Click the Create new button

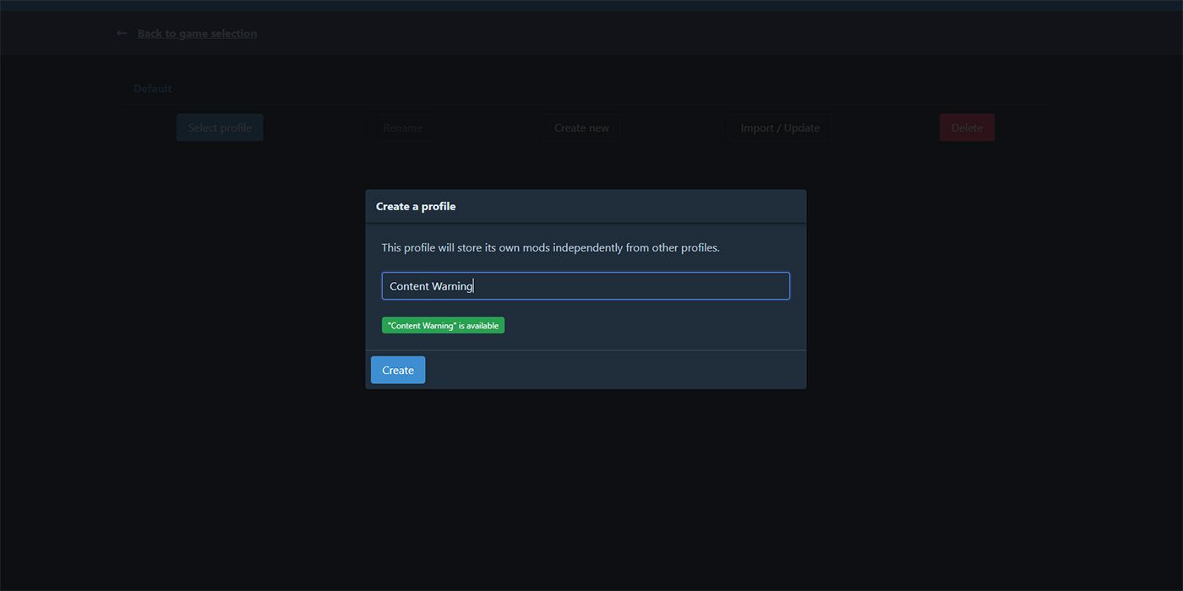click(x=581, y=127)
